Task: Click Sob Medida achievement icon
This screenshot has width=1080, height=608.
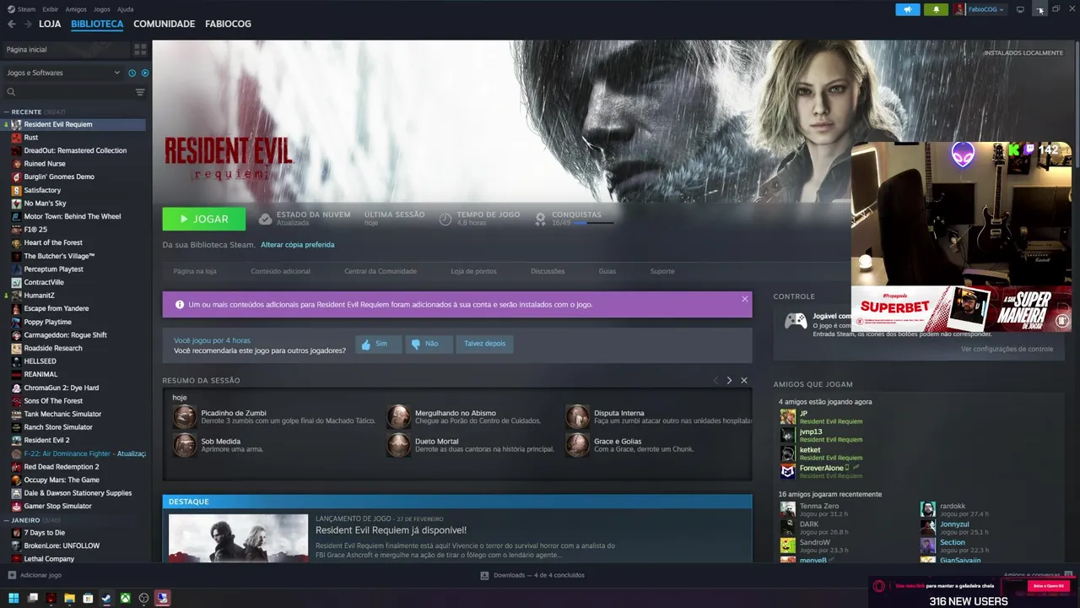Action: click(x=184, y=444)
